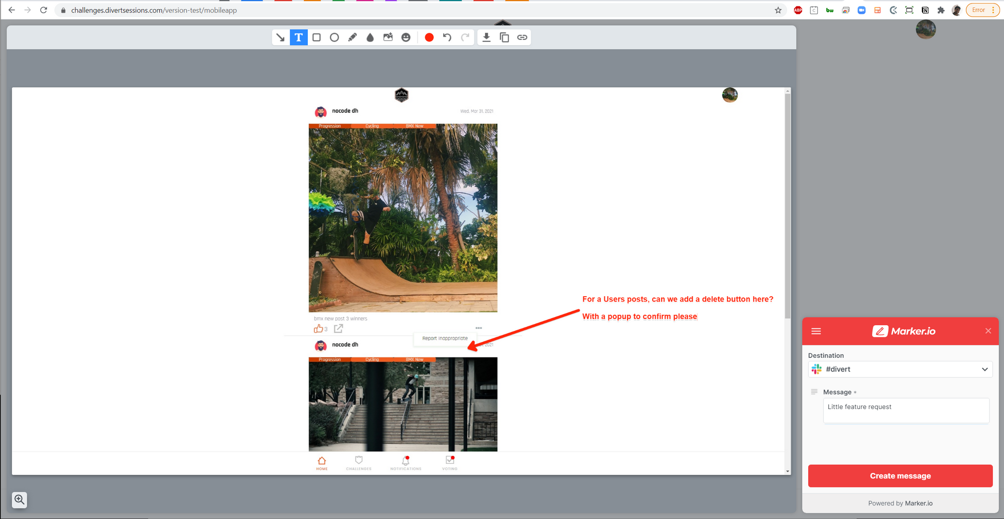The image size is (1004, 519).
Task: Click the Create message button
Action: (900, 476)
